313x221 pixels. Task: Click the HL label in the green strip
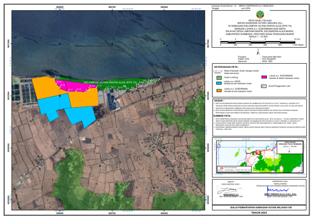[x=125, y=86]
